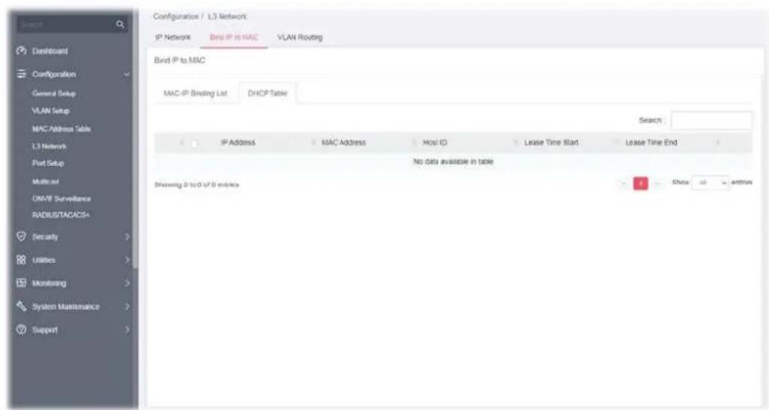Expand the Monitoring menu arrow

coord(127,283)
